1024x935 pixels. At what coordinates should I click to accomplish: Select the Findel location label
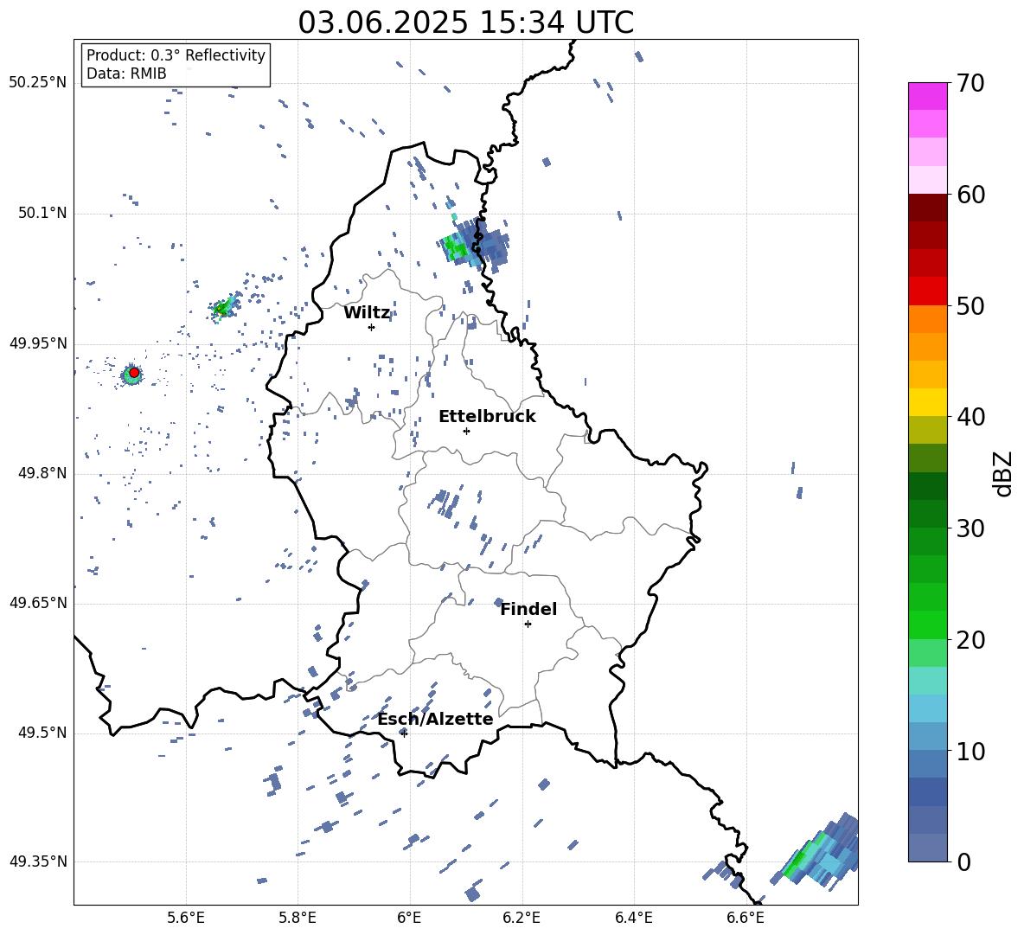click(x=528, y=609)
